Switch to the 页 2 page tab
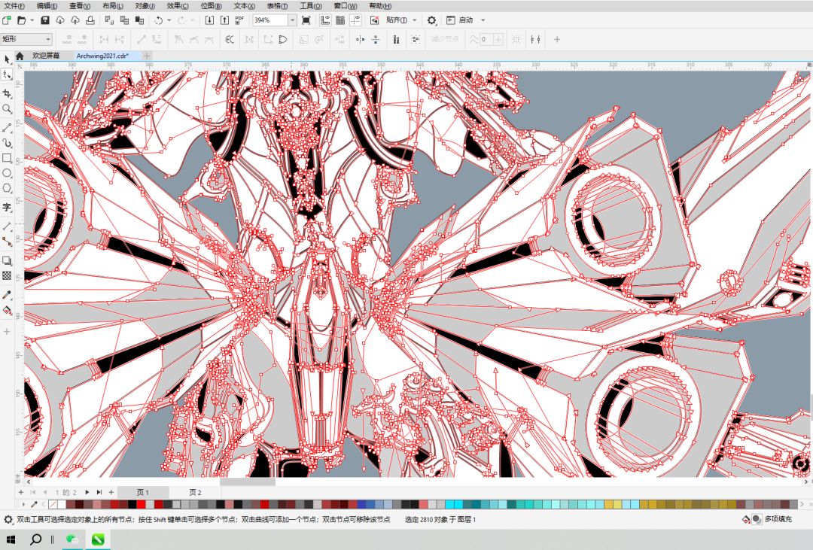Image resolution: width=813 pixels, height=550 pixels. pos(196,492)
